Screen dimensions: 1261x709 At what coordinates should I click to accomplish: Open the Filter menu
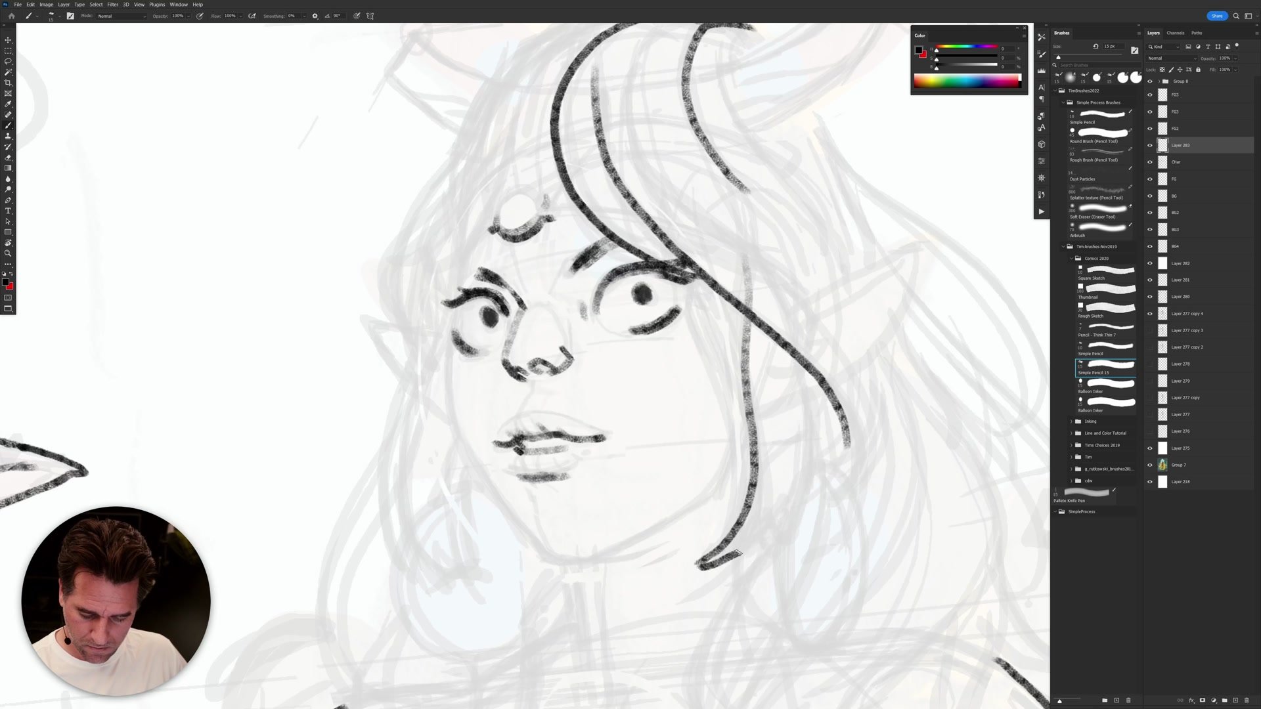112,5
